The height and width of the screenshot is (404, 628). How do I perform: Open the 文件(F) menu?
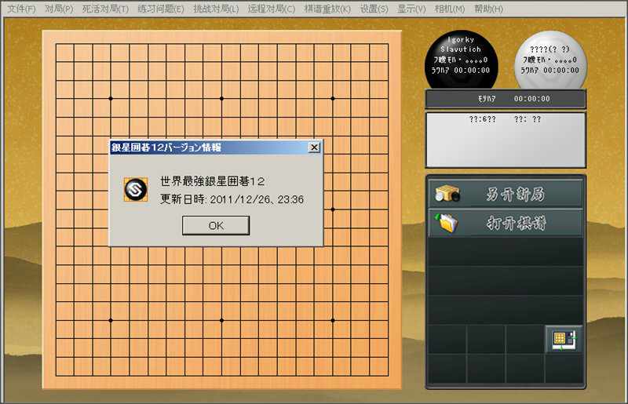pos(22,9)
